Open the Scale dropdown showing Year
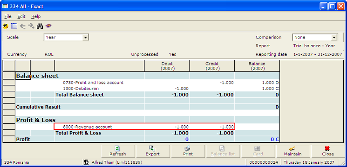 pyautogui.click(x=67, y=37)
